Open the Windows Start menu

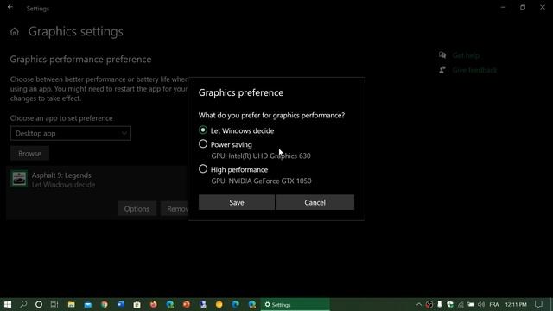click(x=8, y=304)
